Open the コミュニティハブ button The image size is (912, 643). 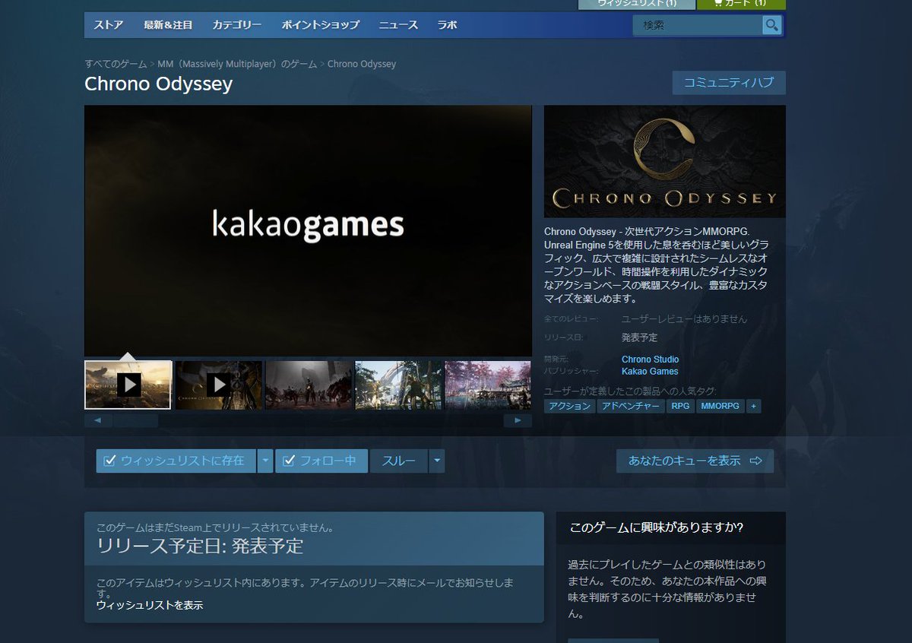coord(729,83)
